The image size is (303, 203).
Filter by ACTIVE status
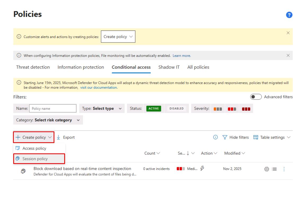click(x=154, y=109)
